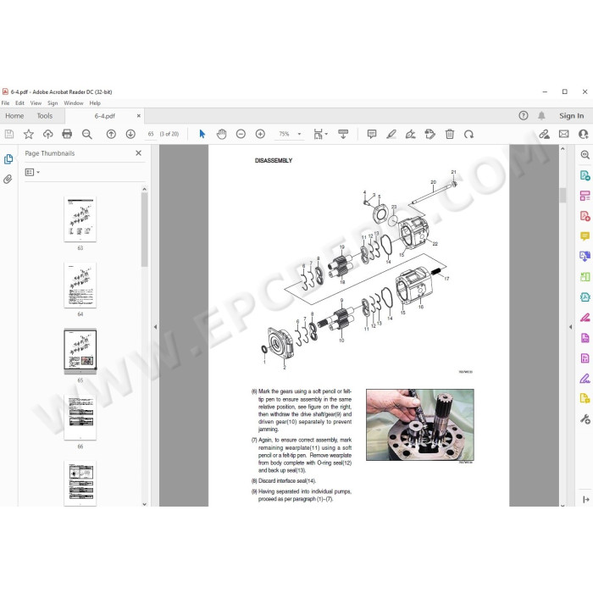Viewport: 593px width, 593px height.
Task: Close the Page Thumbnails panel
Action: pos(138,152)
